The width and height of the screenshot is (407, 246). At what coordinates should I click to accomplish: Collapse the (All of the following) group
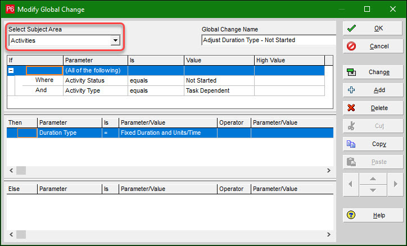click(x=11, y=70)
